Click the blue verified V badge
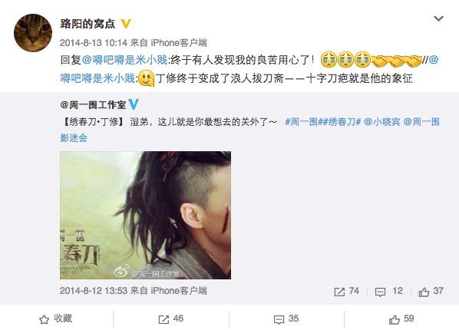459x330 pixels. (134, 104)
